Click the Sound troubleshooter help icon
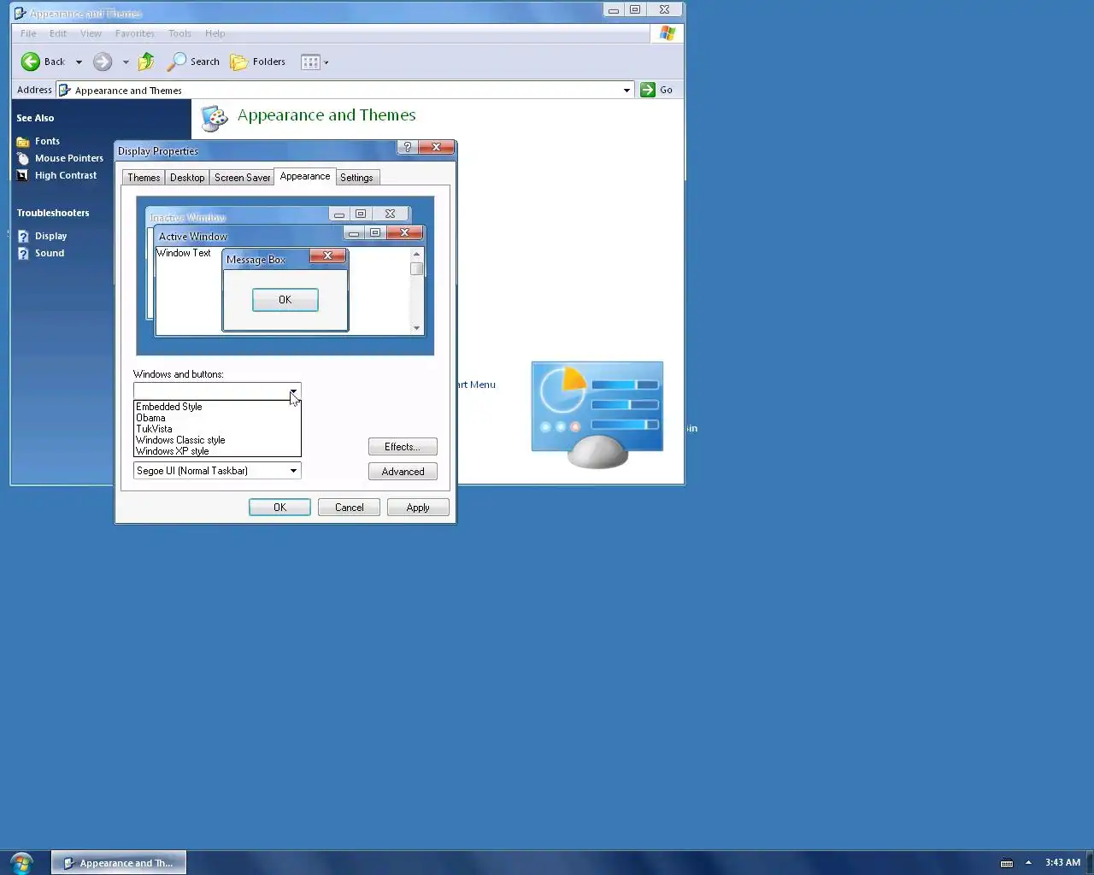1094x875 pixels. point(23,254)
